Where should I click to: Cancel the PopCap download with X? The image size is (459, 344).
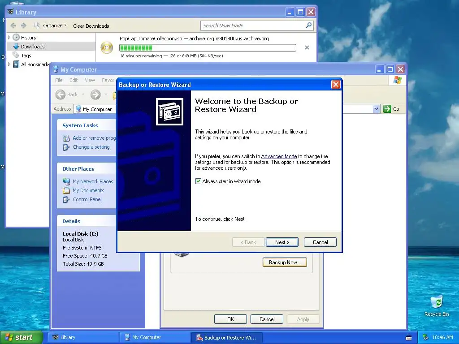[307, 47]
